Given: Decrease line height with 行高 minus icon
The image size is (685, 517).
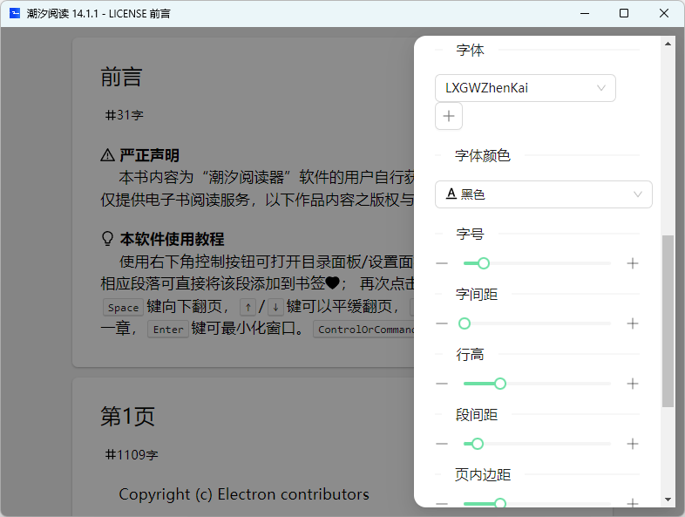Looking at the screenshot, I should (x=442, y=384).
